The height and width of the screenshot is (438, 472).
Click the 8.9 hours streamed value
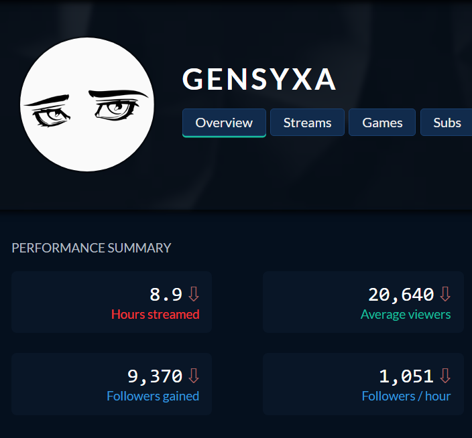pyautogui.click(x=166, y=294)
